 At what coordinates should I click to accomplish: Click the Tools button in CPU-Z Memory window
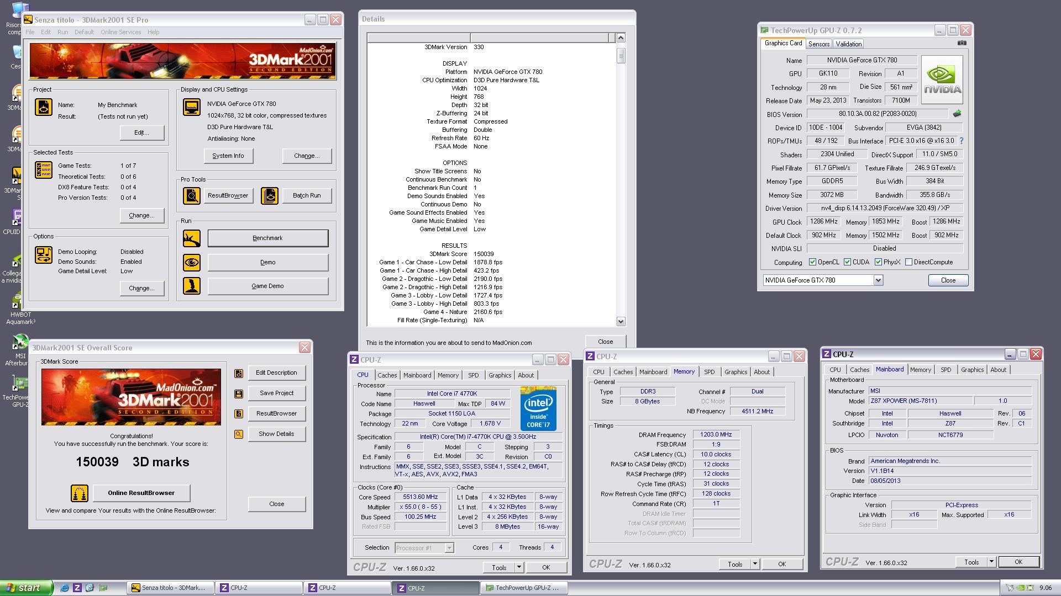click(x=734, y=564)
